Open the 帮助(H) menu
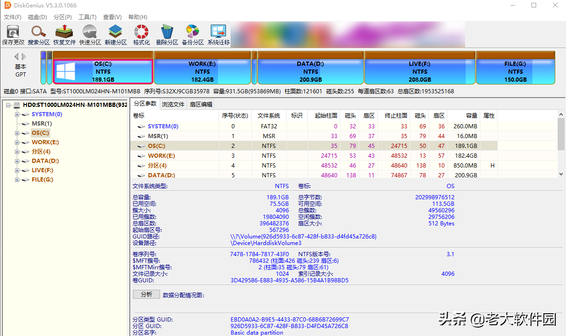Image resolution: width=566 pixels, height=336 pixels. [x=138, y=17]
